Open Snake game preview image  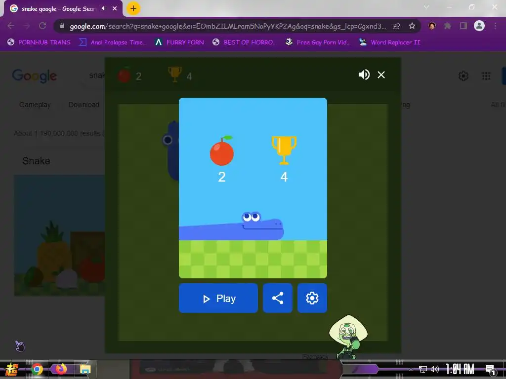pos(59,235)
